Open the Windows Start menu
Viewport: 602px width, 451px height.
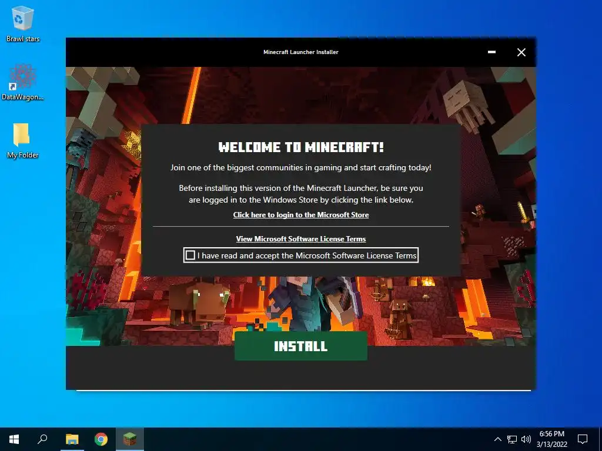14,439
